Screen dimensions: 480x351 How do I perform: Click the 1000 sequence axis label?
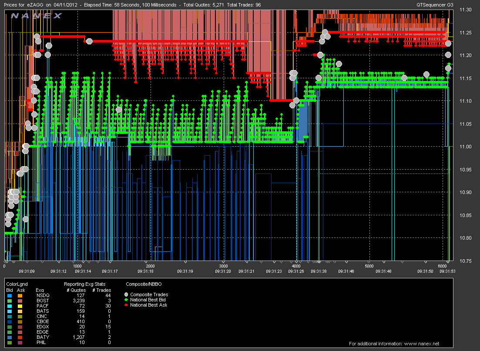tap(77, 266)
